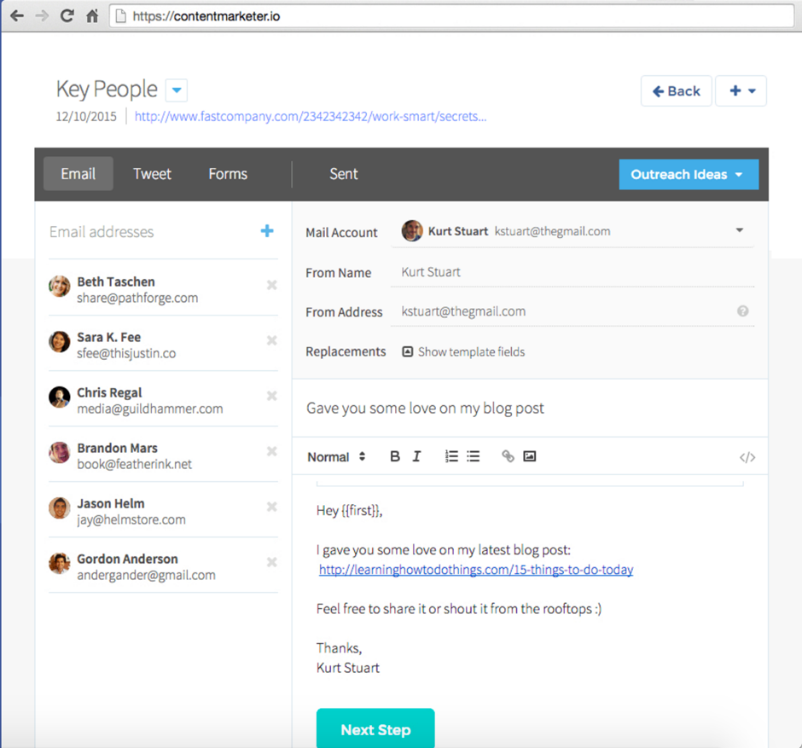Expand the Mail Account selector
This screenshot has width=802, height=748.
point(739,230)
